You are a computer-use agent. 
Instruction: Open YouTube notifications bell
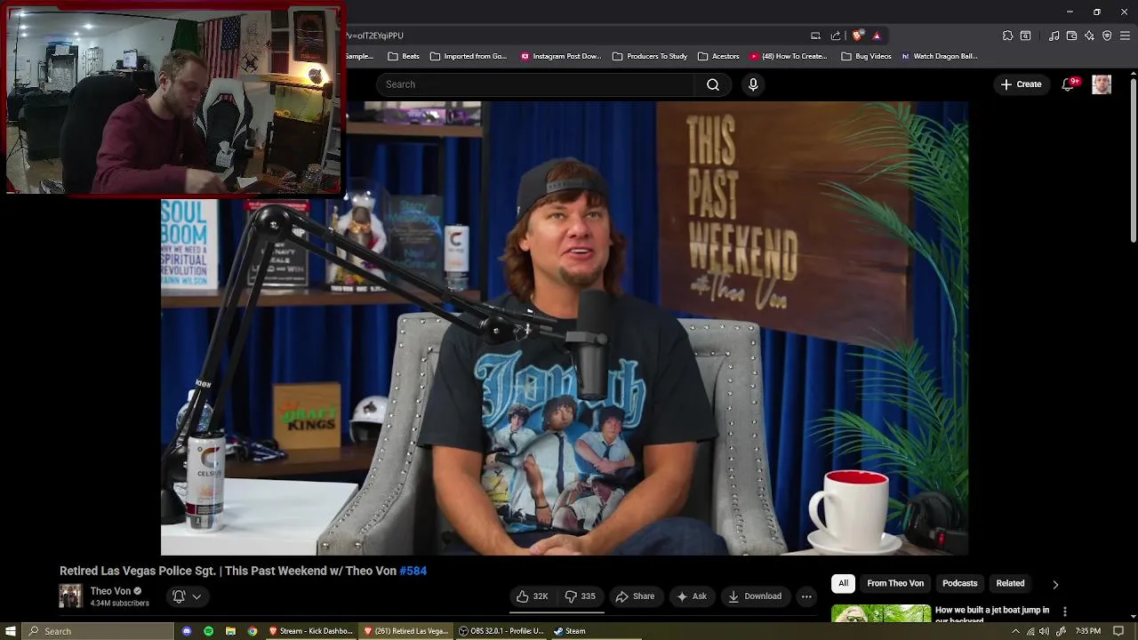(1068, 84)
